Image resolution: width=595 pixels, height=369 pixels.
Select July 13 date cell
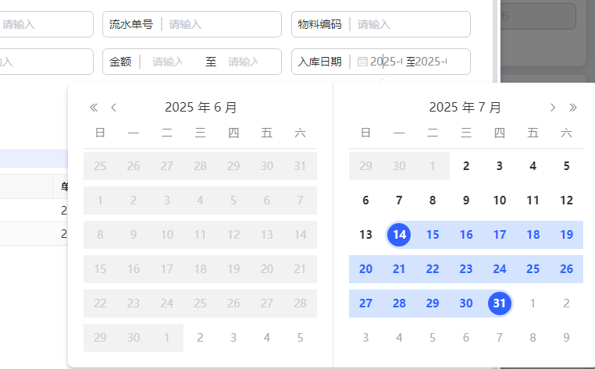coord(365,235)
